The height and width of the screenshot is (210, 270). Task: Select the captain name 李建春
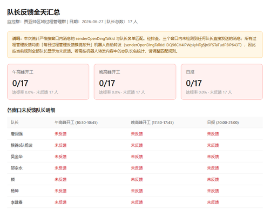[17, 202]
